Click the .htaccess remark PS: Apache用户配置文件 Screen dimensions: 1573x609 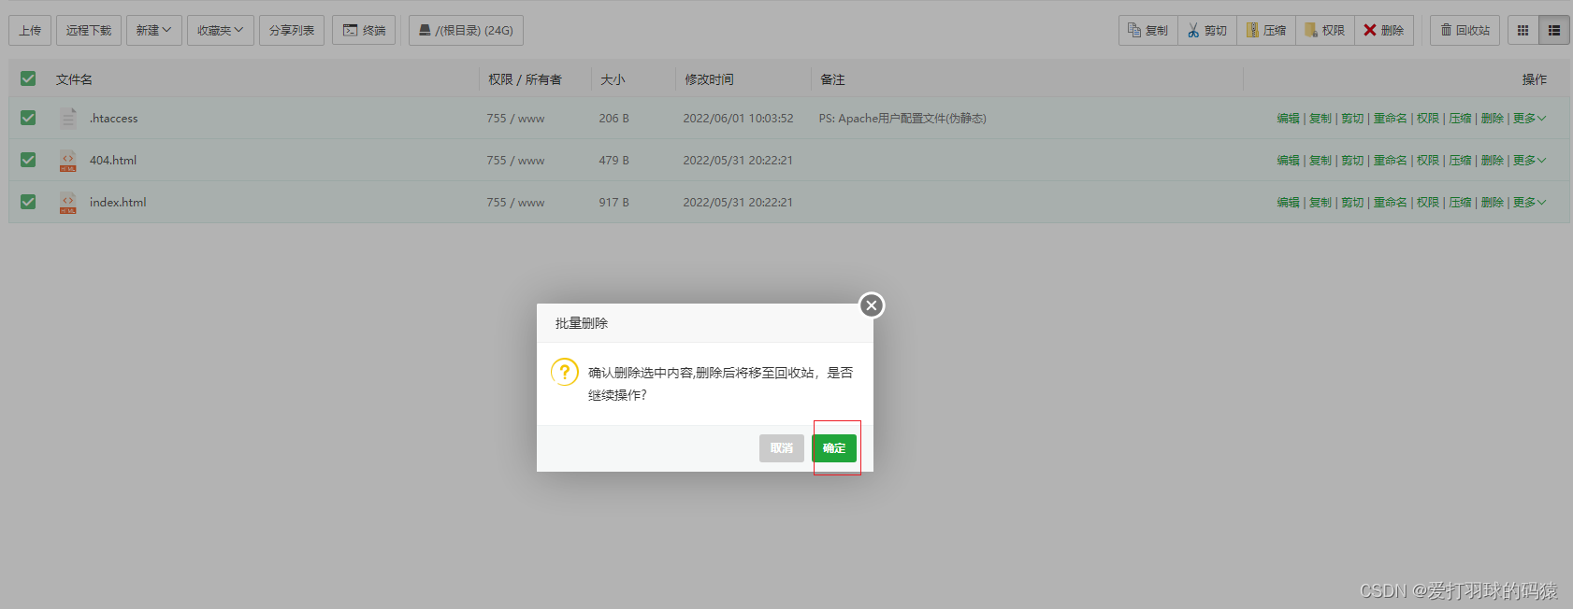pos(902,119)
